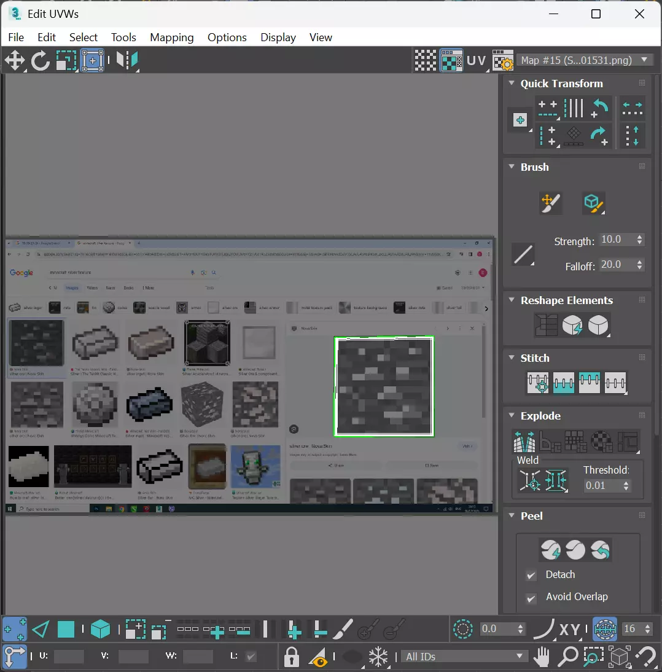Viewport: 662px width, 672px height.
Task: Select the Scale selected subobjects tool
Action: [x=66, y=60]
